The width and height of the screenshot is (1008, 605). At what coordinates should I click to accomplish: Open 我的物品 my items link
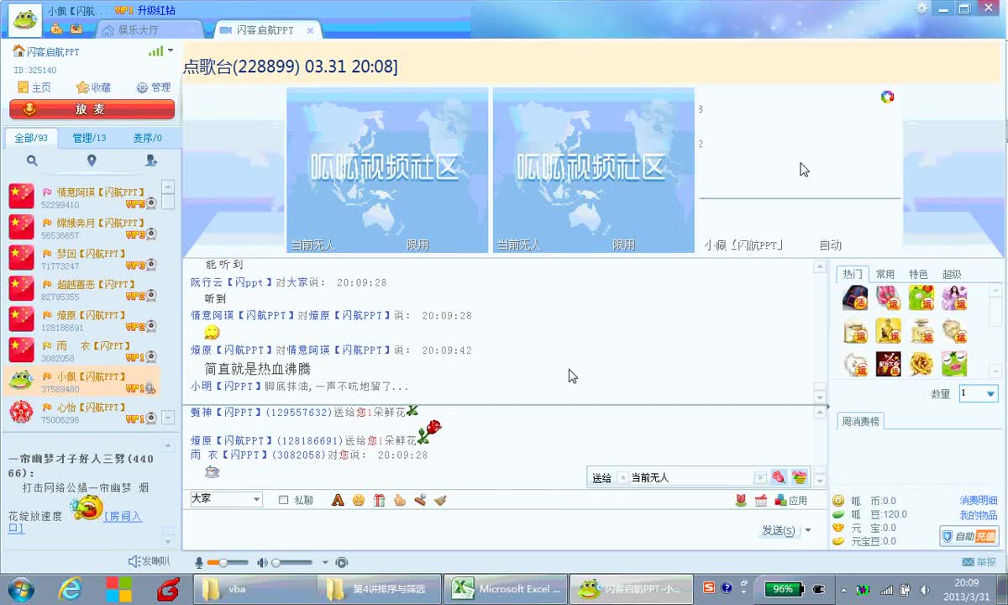[x=979, y=515]
